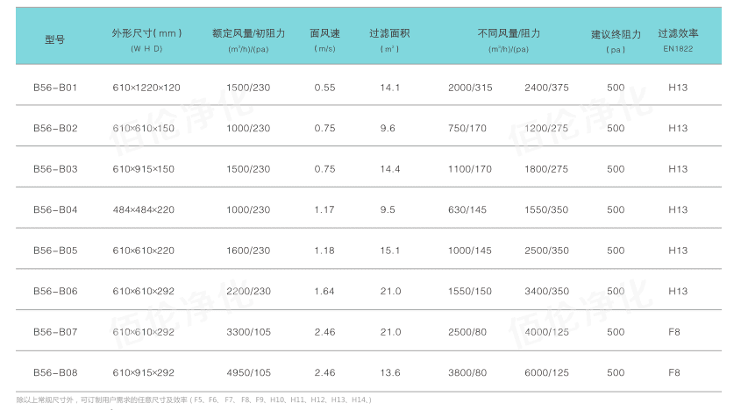Screen dimensions: 741x410
Task: Select model cell B56-B02
Action: [55, 128]
